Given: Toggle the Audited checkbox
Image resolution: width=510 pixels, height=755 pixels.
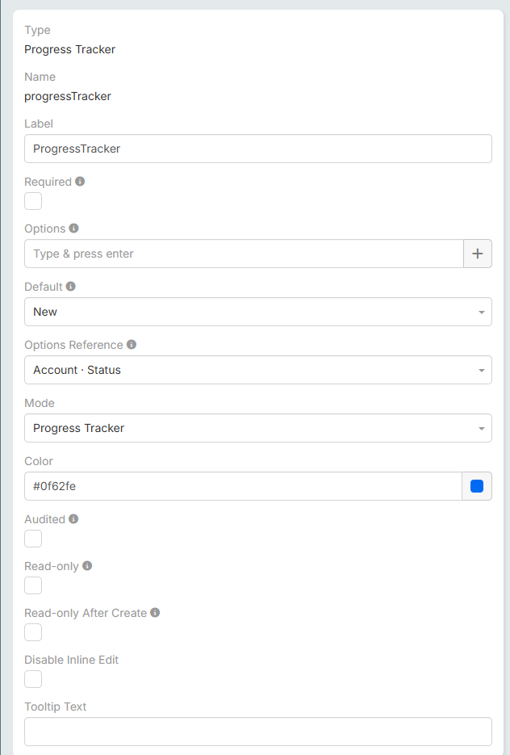Looking at the screenshot, I should coord(33,539).
